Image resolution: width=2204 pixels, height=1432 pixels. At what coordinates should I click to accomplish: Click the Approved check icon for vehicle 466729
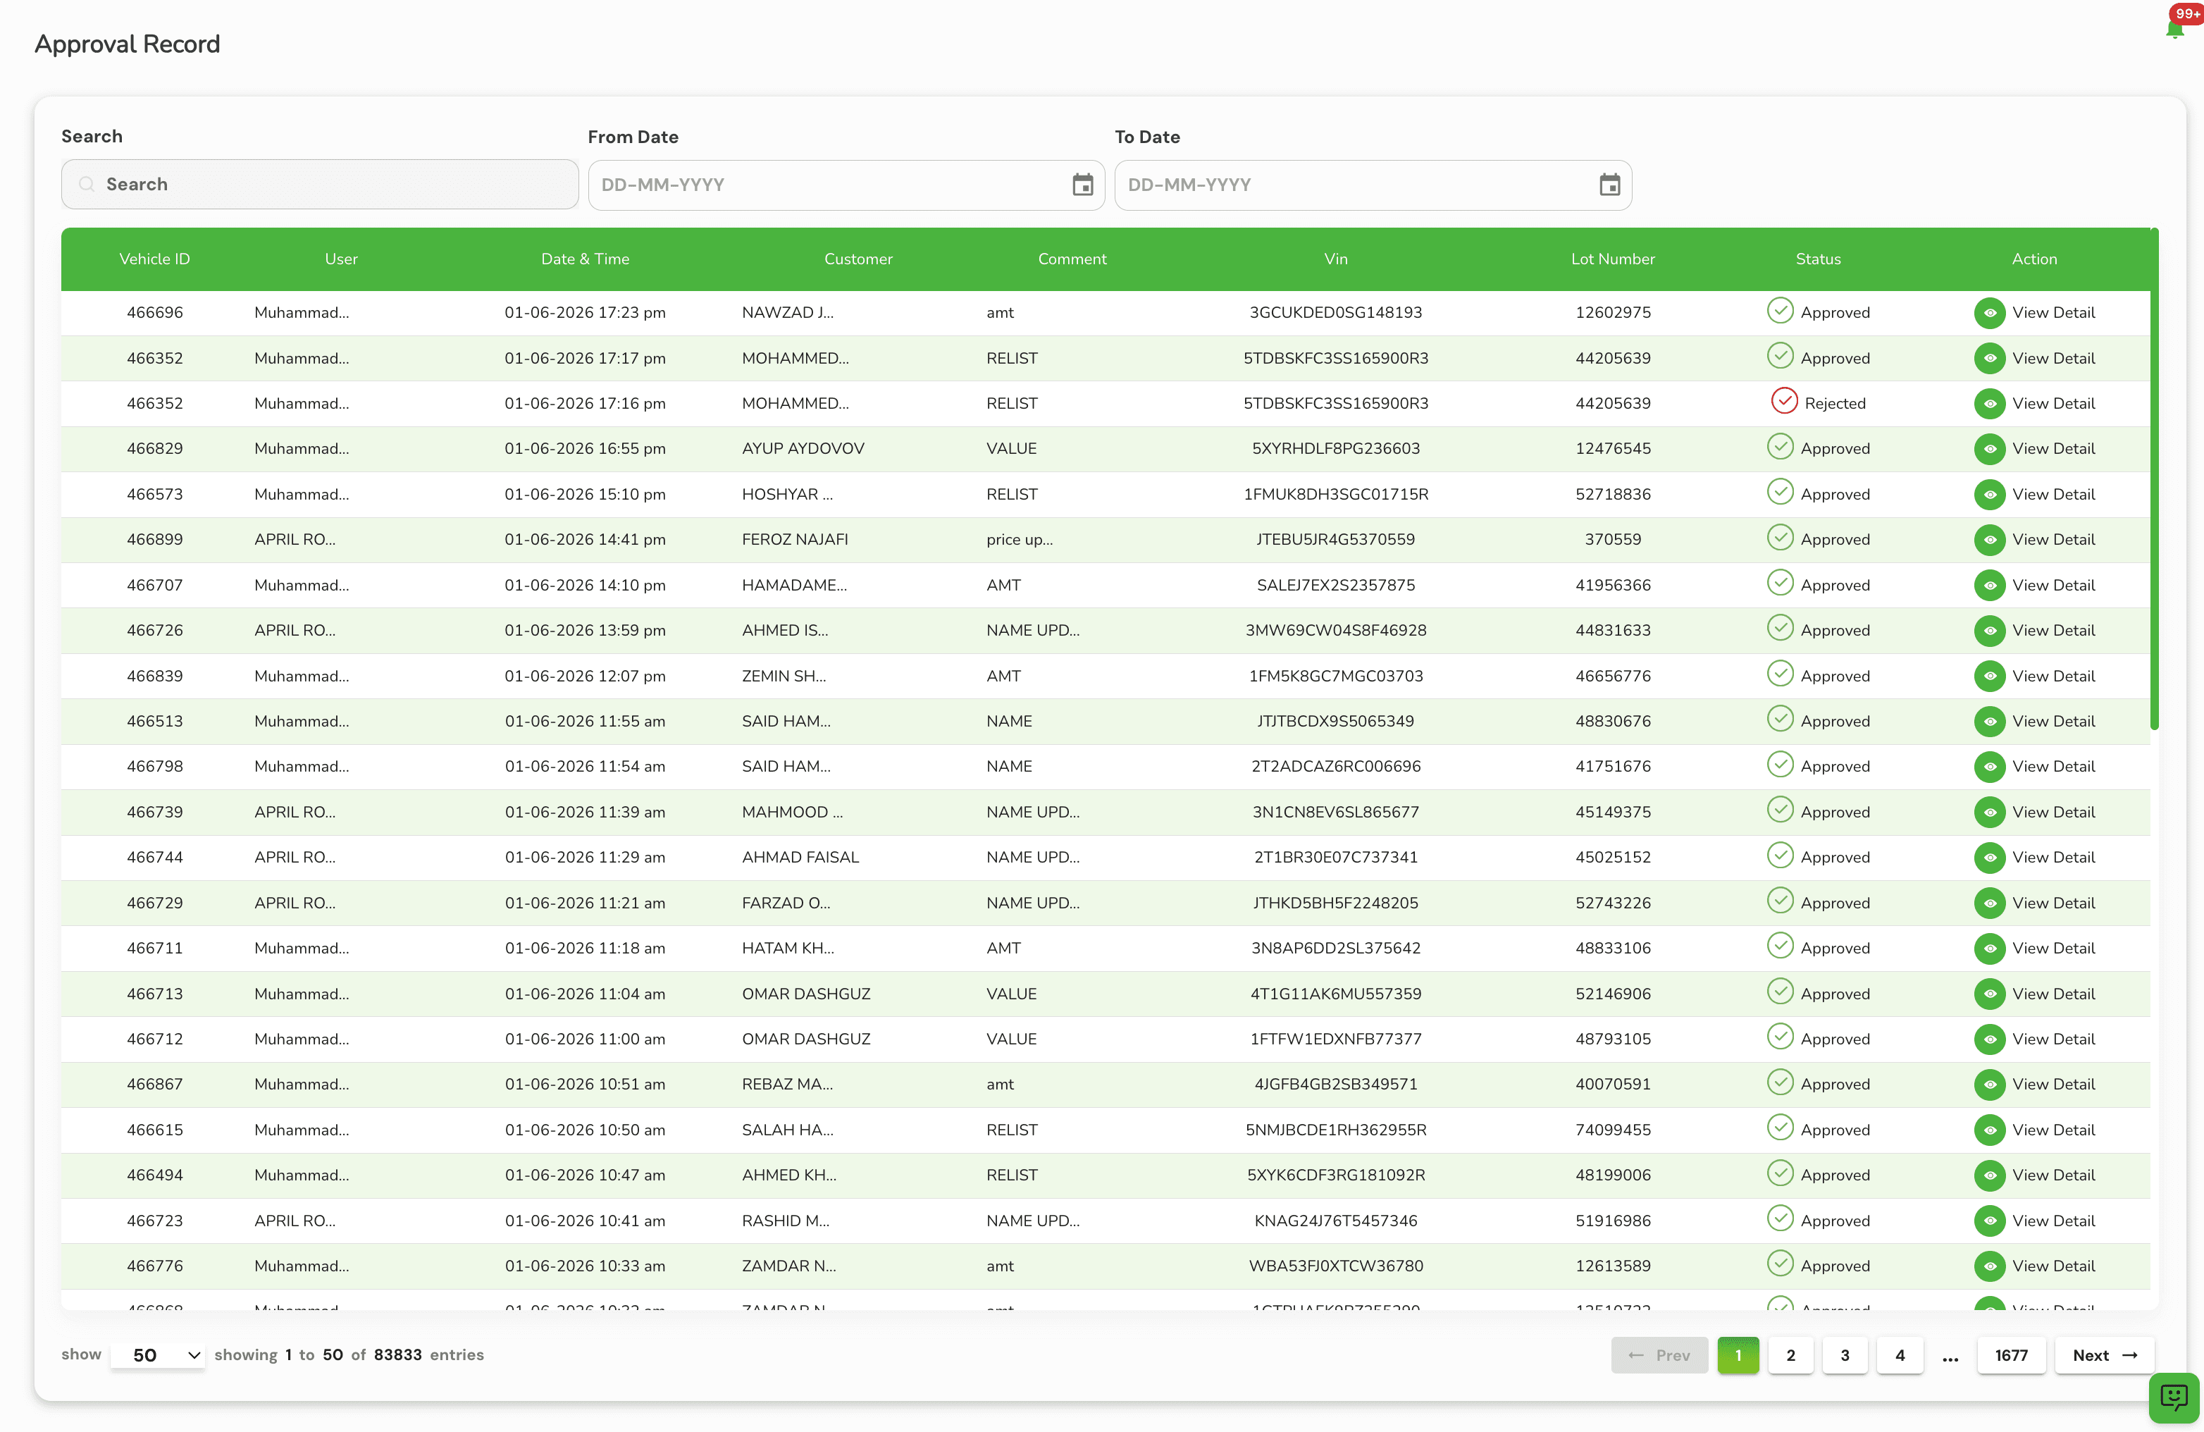coord(1780,901)
